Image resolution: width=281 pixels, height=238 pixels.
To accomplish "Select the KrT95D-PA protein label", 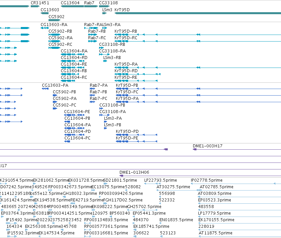I will tap(127, 99).
